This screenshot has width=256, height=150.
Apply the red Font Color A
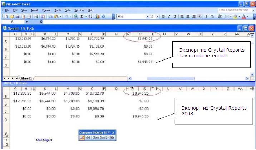(243, 16)
